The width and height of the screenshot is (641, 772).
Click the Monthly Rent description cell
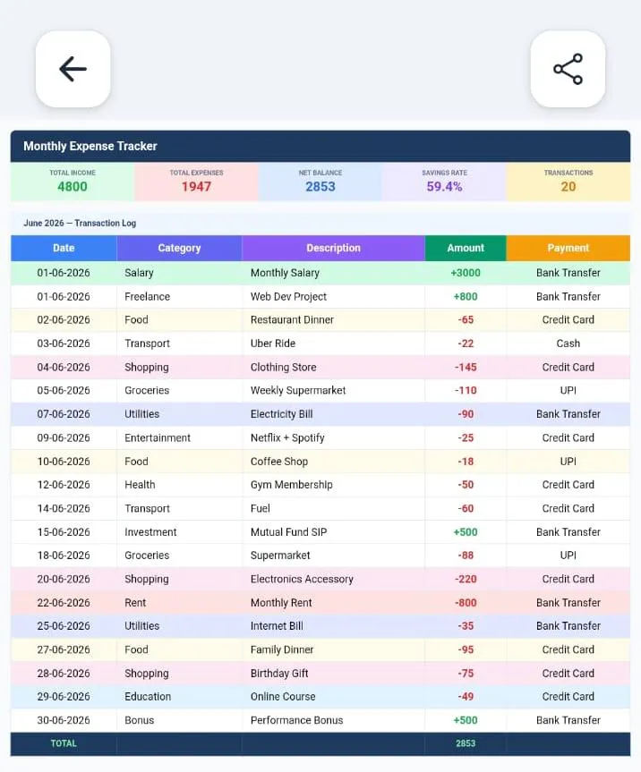pos(334,603)
